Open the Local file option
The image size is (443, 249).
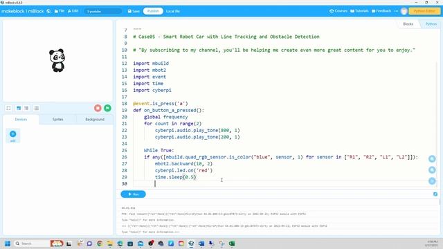pyautogui.click(x=172, y=11)
